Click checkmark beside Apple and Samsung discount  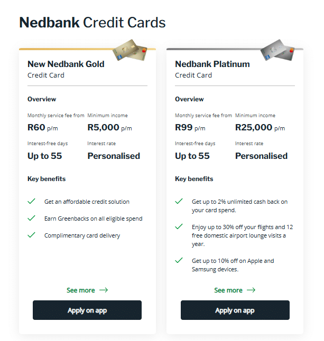(x=180, y=260)
